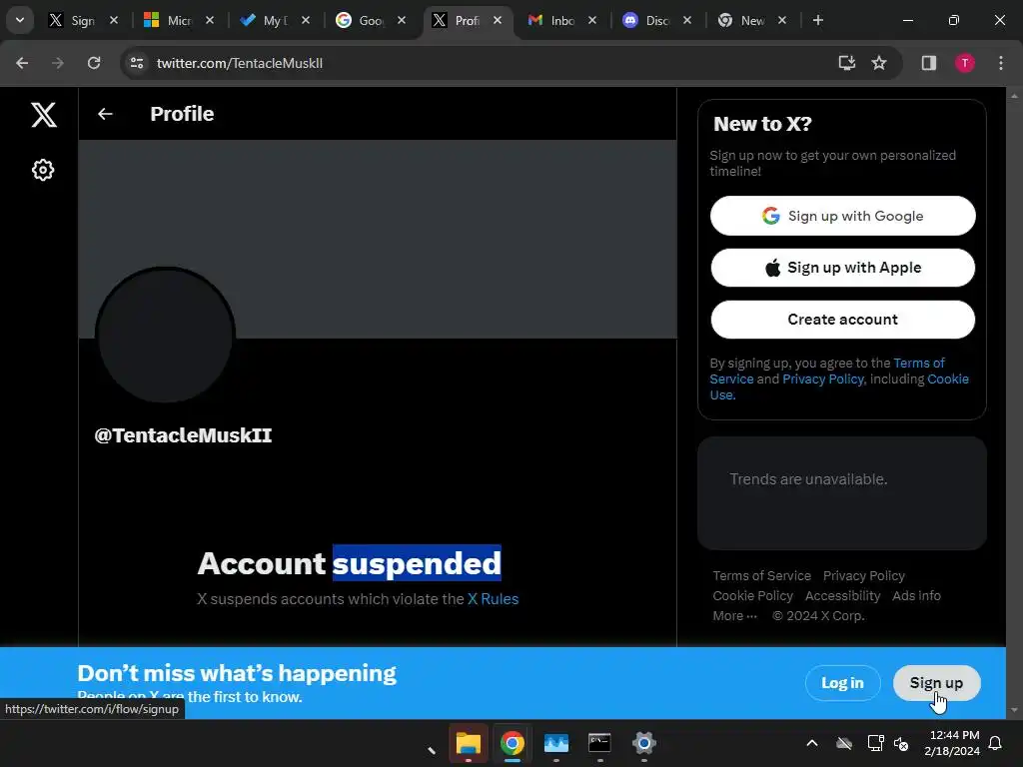The image size is (1023, 767).
Task: Open footer Accessibility link
Action: tap(842, 595)
